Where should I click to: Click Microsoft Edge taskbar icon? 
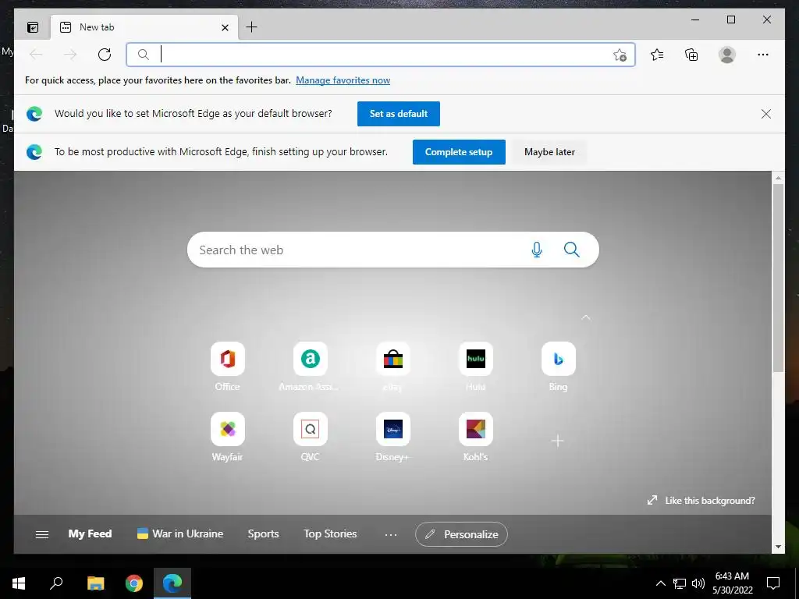click(x=172, y=583)
